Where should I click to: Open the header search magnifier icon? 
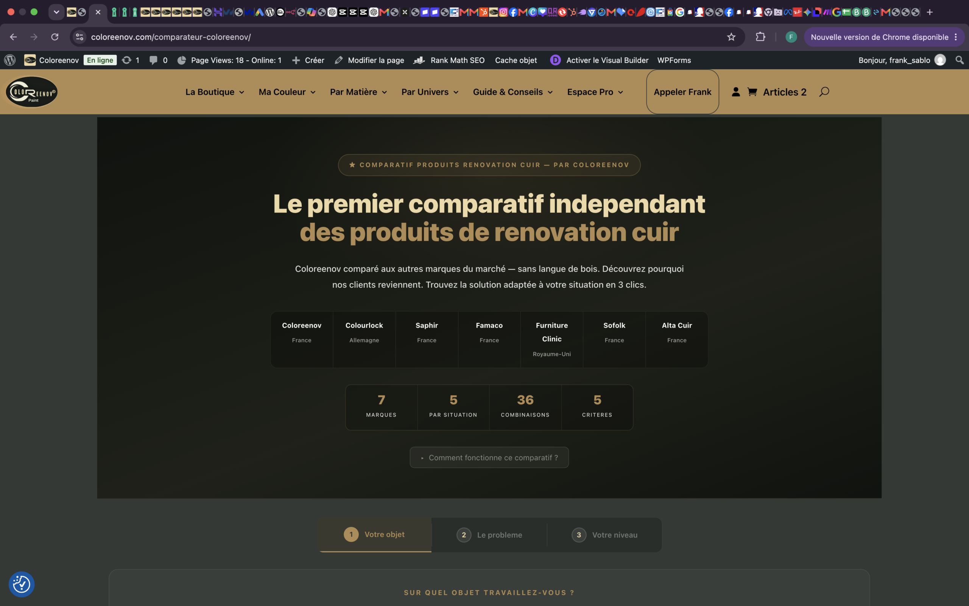pyautogui.click(x=824, y=92)
